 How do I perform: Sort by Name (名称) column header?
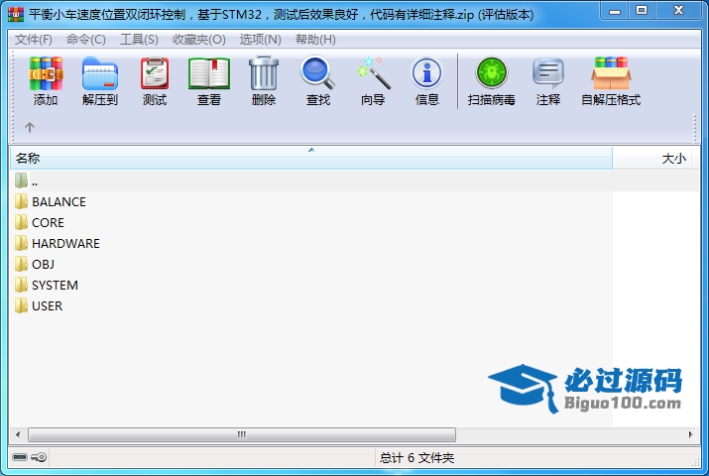297,159
